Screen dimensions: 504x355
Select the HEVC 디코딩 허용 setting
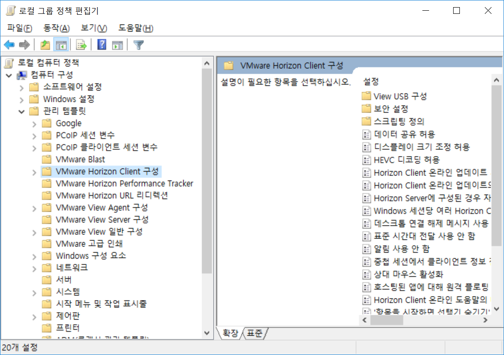401,159
